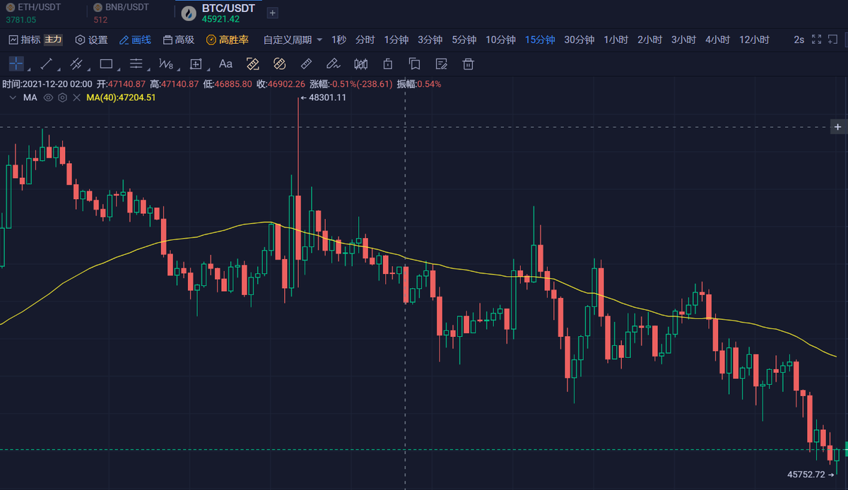Open 指标 indicators menu

tap(25, 40)
